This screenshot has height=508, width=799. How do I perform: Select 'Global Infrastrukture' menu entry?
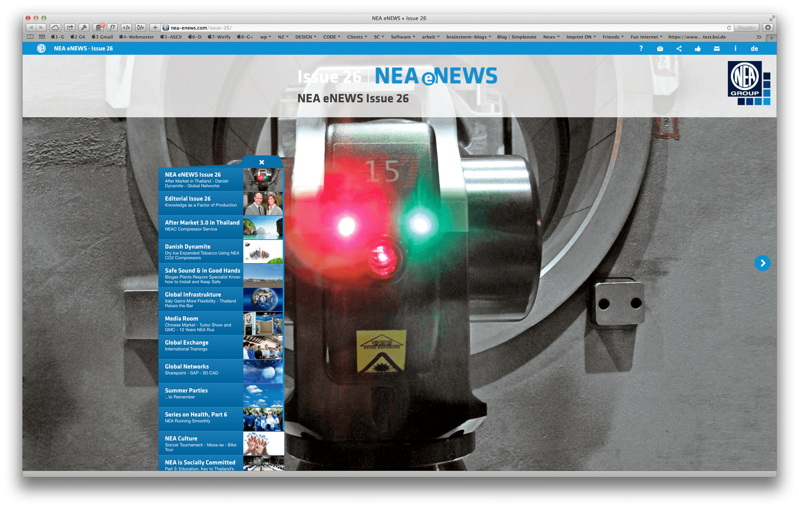[x=221, y=299]
